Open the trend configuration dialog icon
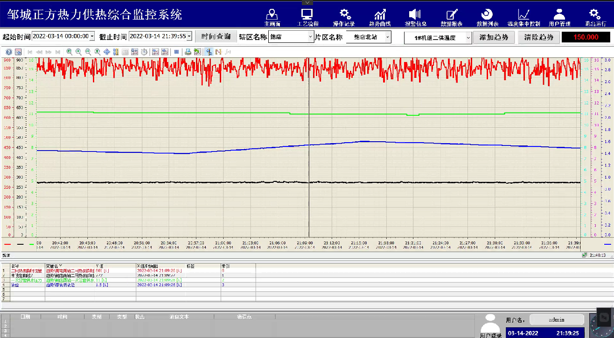This screenshot has height=338, width=614. 18,52
